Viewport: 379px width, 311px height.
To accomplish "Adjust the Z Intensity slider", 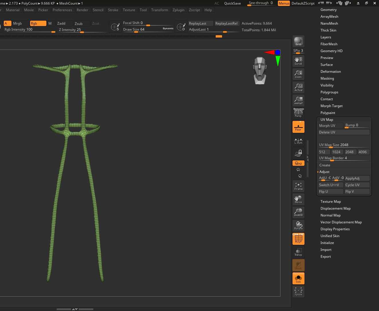I will (x=83, y=30).
